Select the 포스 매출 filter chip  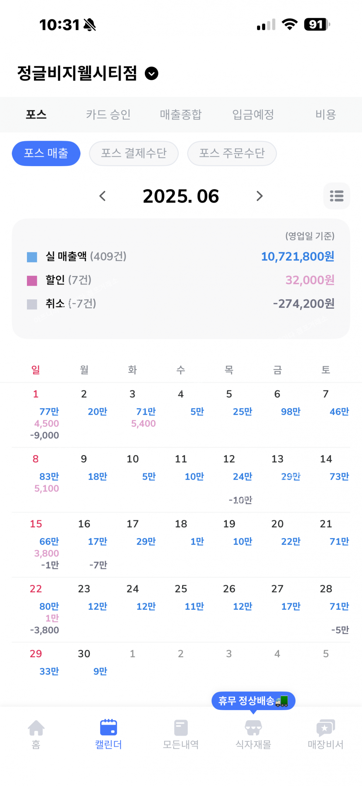pyautogui.click(x=46, y=153)
